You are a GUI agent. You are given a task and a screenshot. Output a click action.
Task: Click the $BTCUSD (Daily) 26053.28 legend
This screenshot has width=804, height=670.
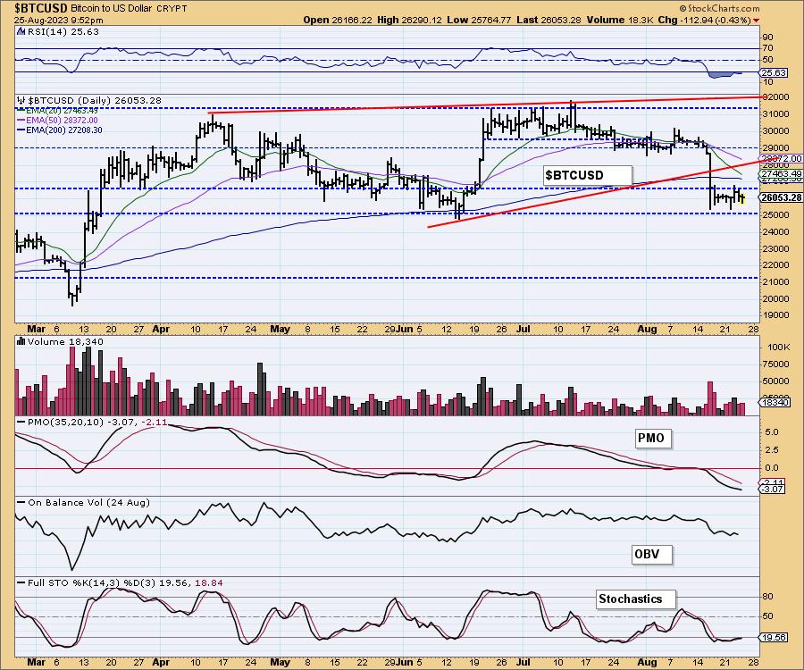(x=94, y=100)
